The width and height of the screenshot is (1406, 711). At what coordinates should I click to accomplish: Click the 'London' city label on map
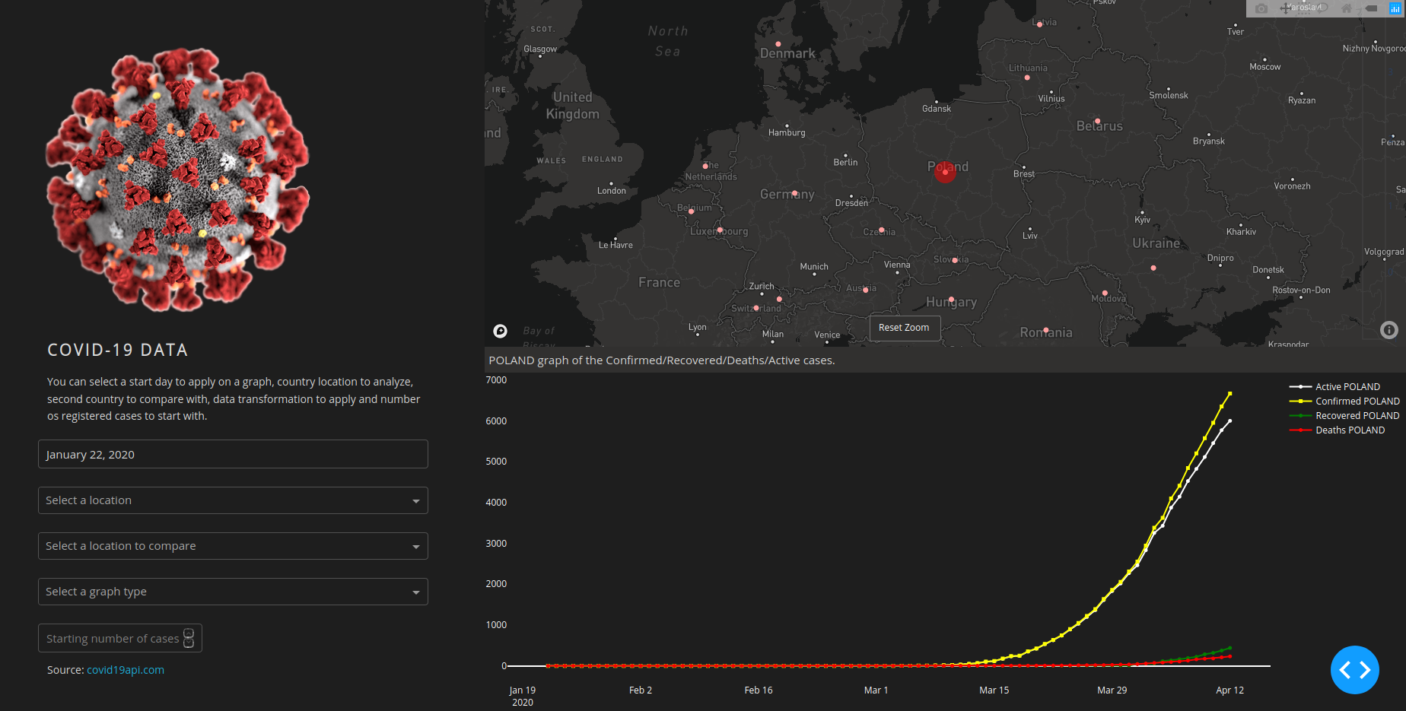click(612, 191)
